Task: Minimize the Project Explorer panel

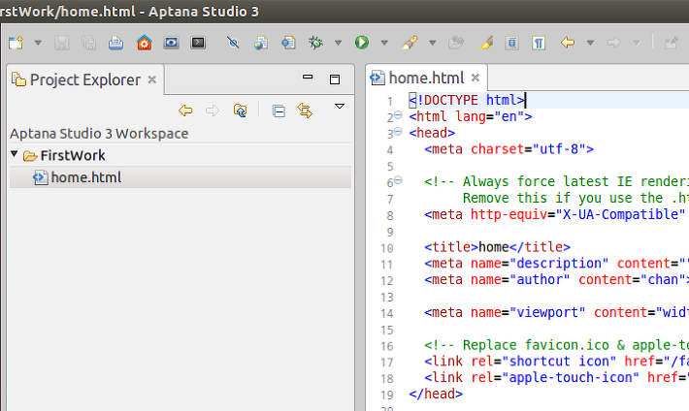Action: coord(308,77)
